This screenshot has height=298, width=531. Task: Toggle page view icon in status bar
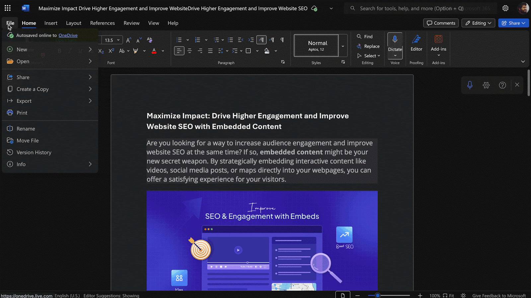point(342,295)
